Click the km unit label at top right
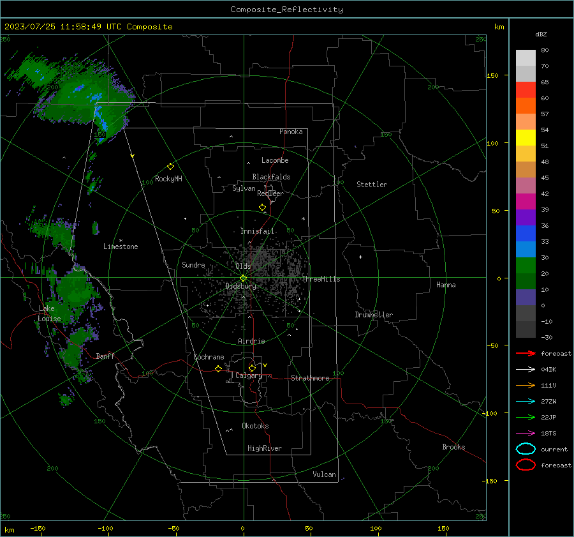The width and height of the screenshot is (574, 537). (499, 27)
